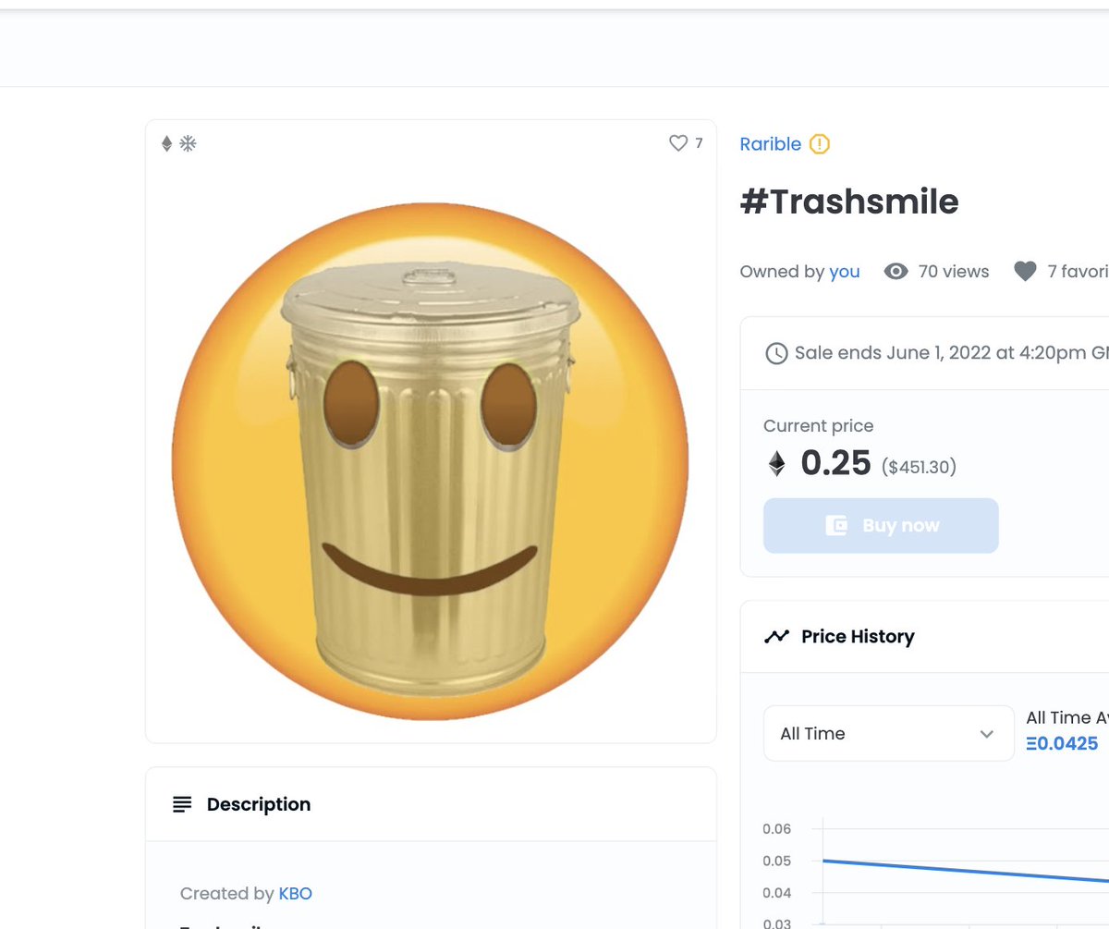Click the frozen metadata snowflake icon
This screenshot has width=1109, height=929.
pos(188,143)
